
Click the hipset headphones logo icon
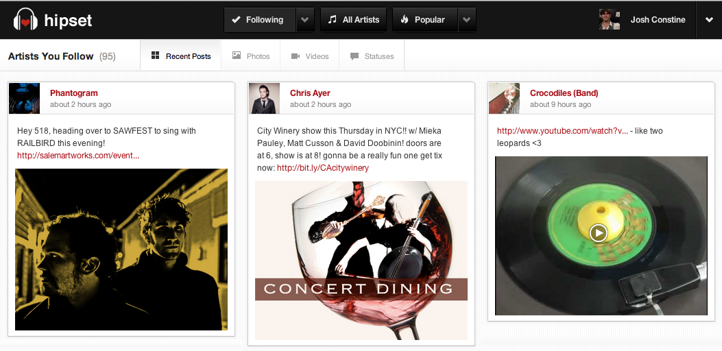coord(25,20)
